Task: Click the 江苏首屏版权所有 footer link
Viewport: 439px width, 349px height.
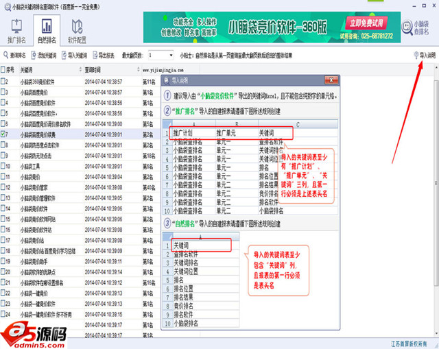Action: (x=409, y=344)
